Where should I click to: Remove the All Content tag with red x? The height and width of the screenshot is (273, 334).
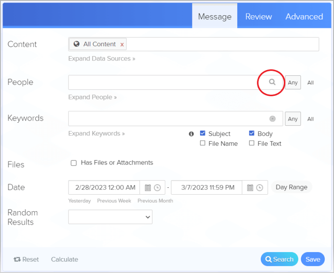(x=122, y=44)
